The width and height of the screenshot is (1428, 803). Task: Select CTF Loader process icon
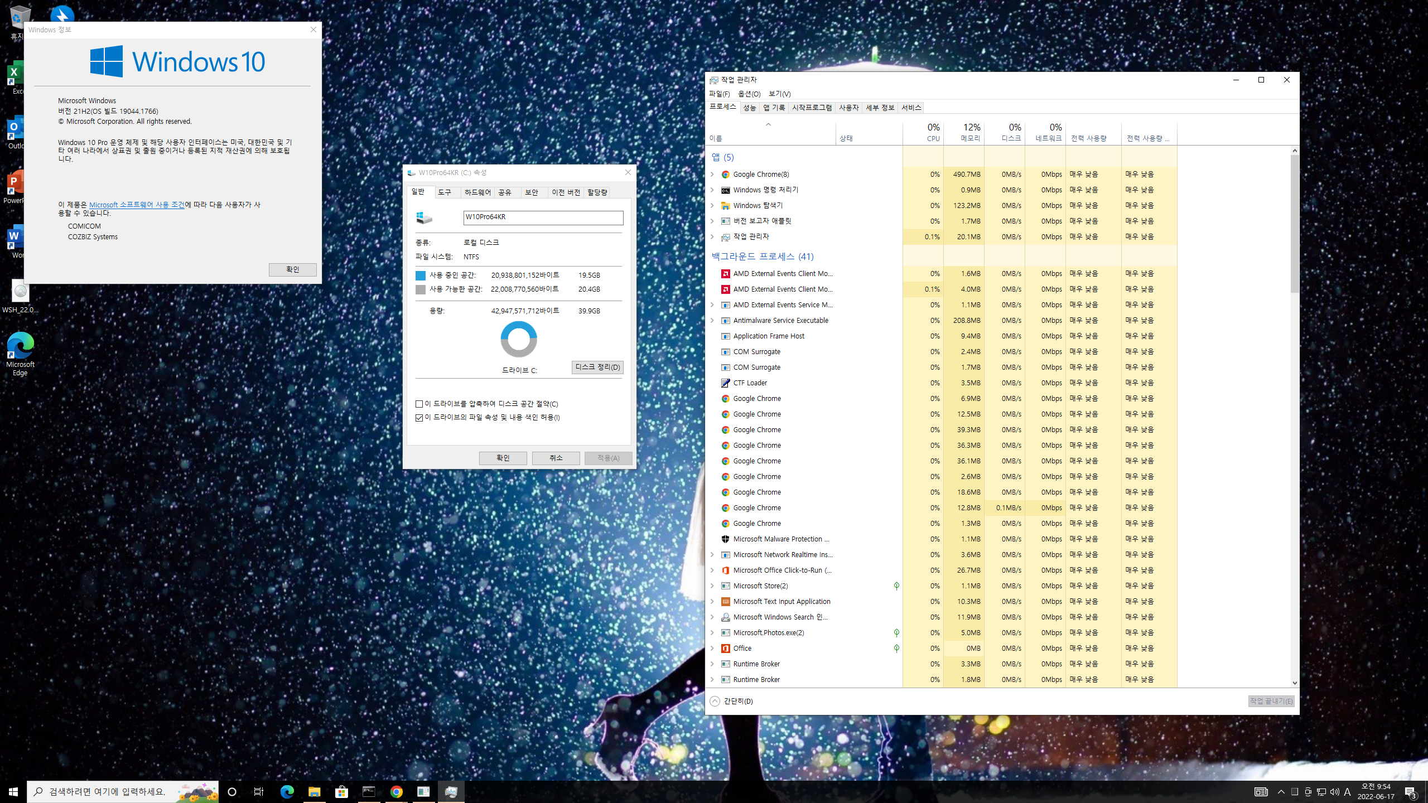[725, 383]
